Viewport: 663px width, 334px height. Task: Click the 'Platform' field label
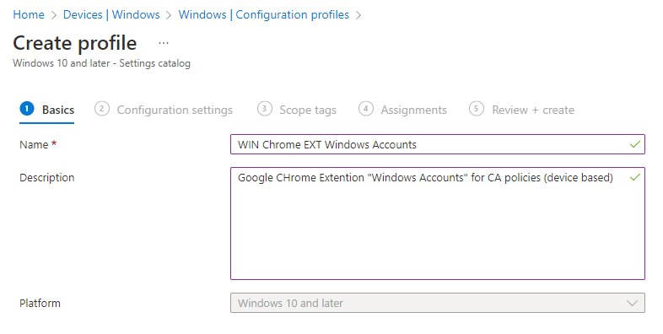coord(40,303)
